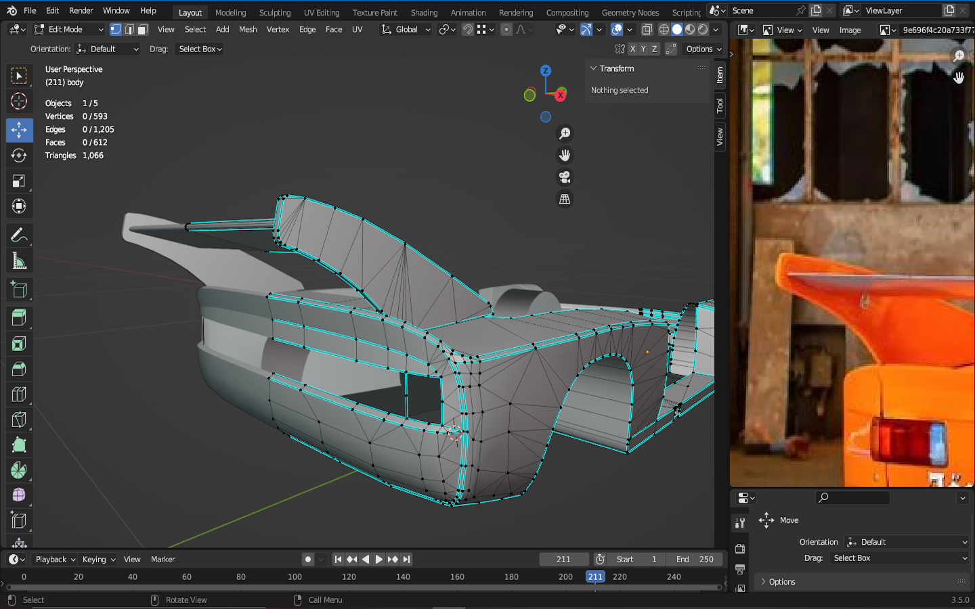Image resolution: width=975 pixels, height=609 pixels.
Task: Click the End frame field
Action: (x=695, y=560)
